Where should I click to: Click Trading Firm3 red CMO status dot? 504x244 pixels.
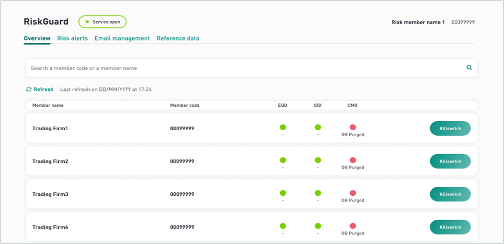click(x=352, y=193)
